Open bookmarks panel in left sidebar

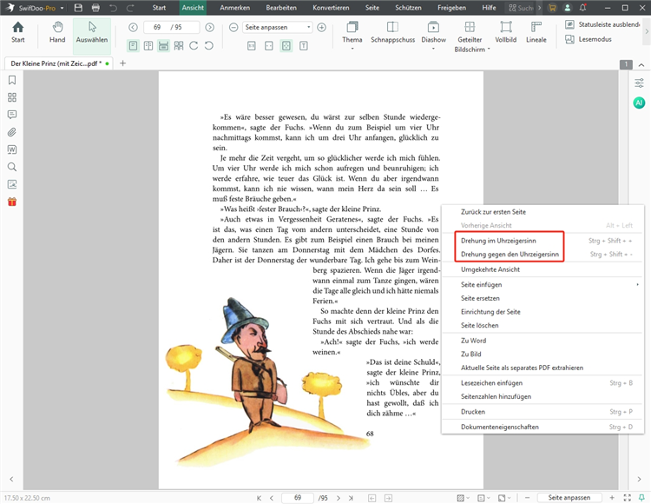[12, 80]
